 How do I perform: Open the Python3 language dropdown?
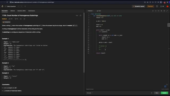pos(91,11)
